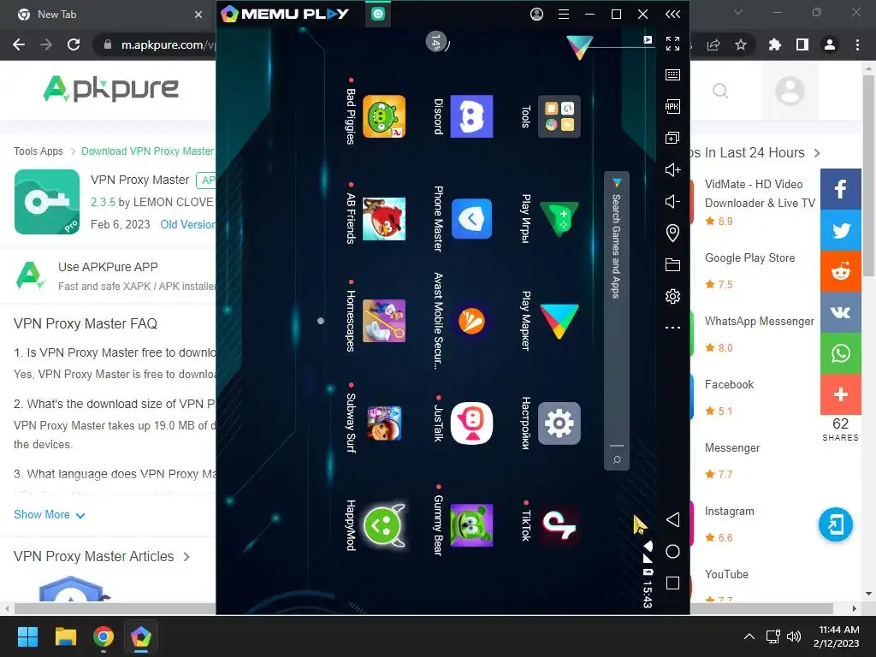Launch the Discord app in MEmu
Screen dimensions: 876x657
471,116
